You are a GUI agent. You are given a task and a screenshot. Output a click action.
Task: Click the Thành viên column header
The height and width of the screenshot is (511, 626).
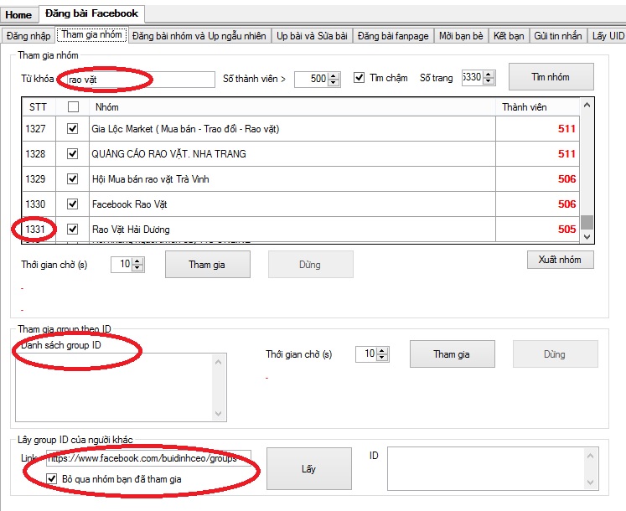tap(537, 107)
